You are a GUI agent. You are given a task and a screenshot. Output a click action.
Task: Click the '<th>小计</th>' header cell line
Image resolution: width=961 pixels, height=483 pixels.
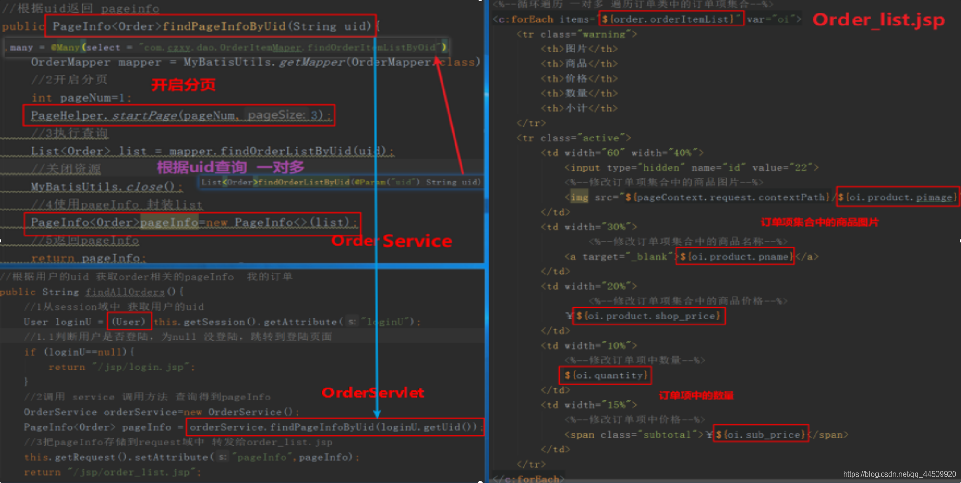coord(579,108)
